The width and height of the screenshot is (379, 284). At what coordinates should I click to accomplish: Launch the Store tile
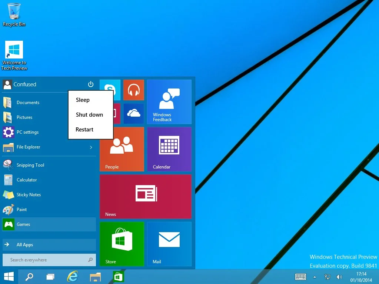122,244
